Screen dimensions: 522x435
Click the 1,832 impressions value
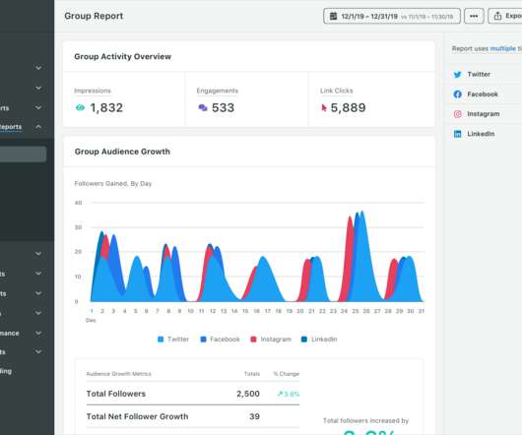point(106,107)
